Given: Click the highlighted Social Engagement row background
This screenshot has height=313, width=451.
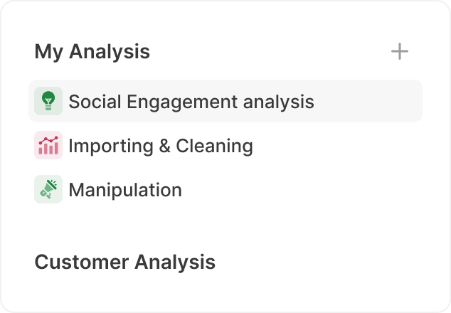Looking at the screenshot, I should [370, 102].
